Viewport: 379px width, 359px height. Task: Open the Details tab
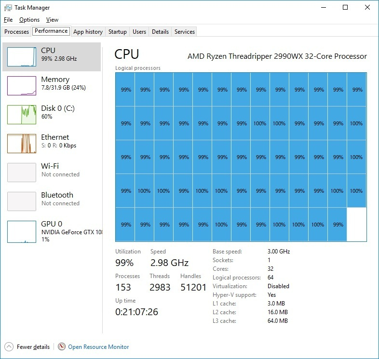(x=160, y=32)
